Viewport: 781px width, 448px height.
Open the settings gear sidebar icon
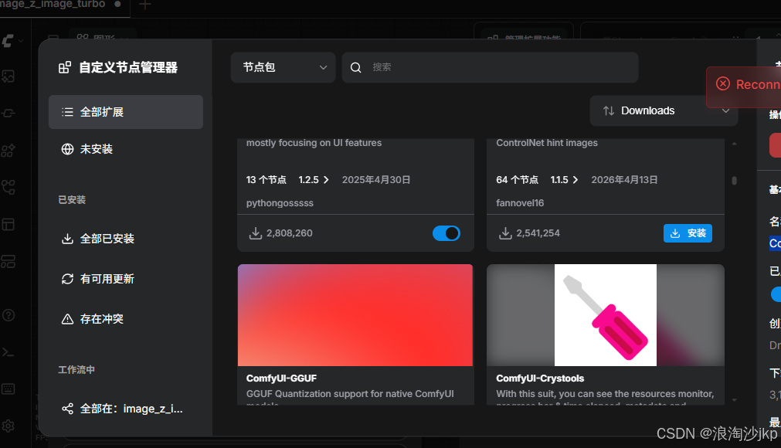pos(8,426)
